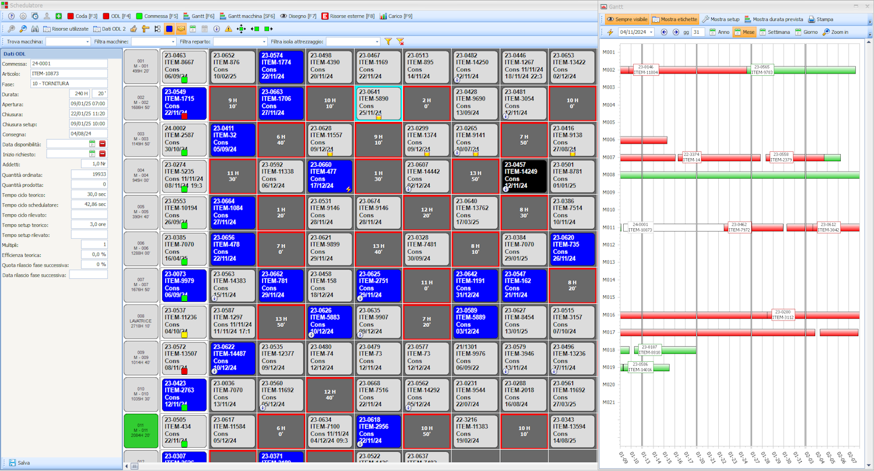Screen dimensions: 874x471
Task: Click the tree structure icon in toolbar
Action: 158,29
